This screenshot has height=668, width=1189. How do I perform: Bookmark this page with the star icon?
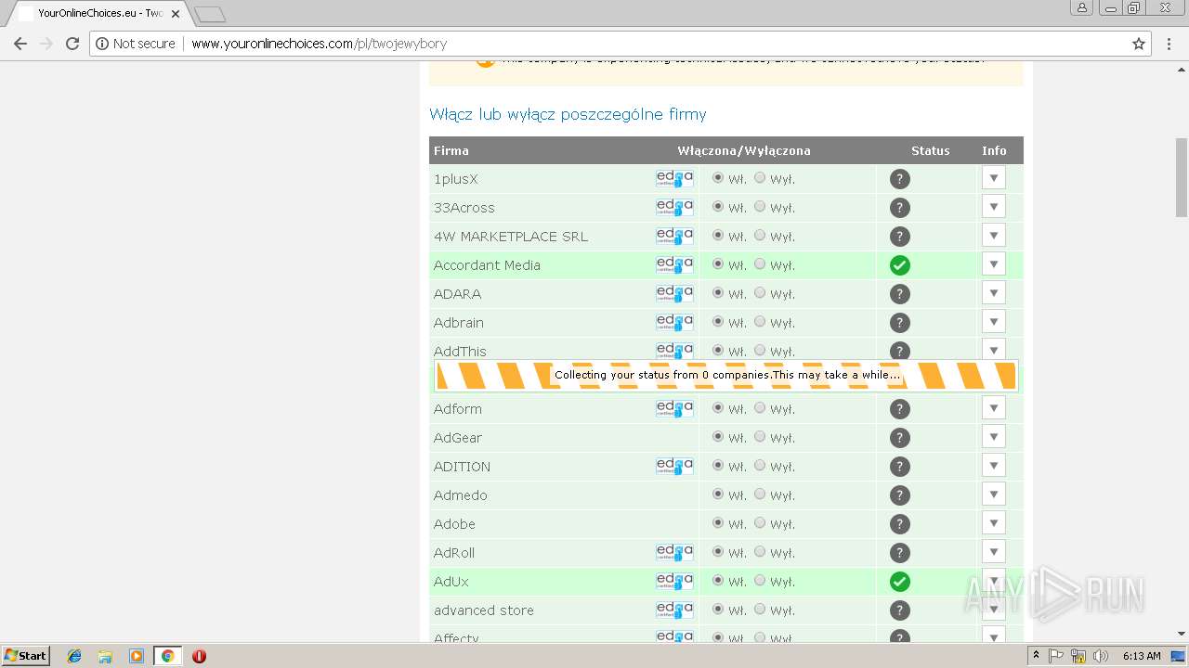pyautogui.click(x=1139, y=44)
